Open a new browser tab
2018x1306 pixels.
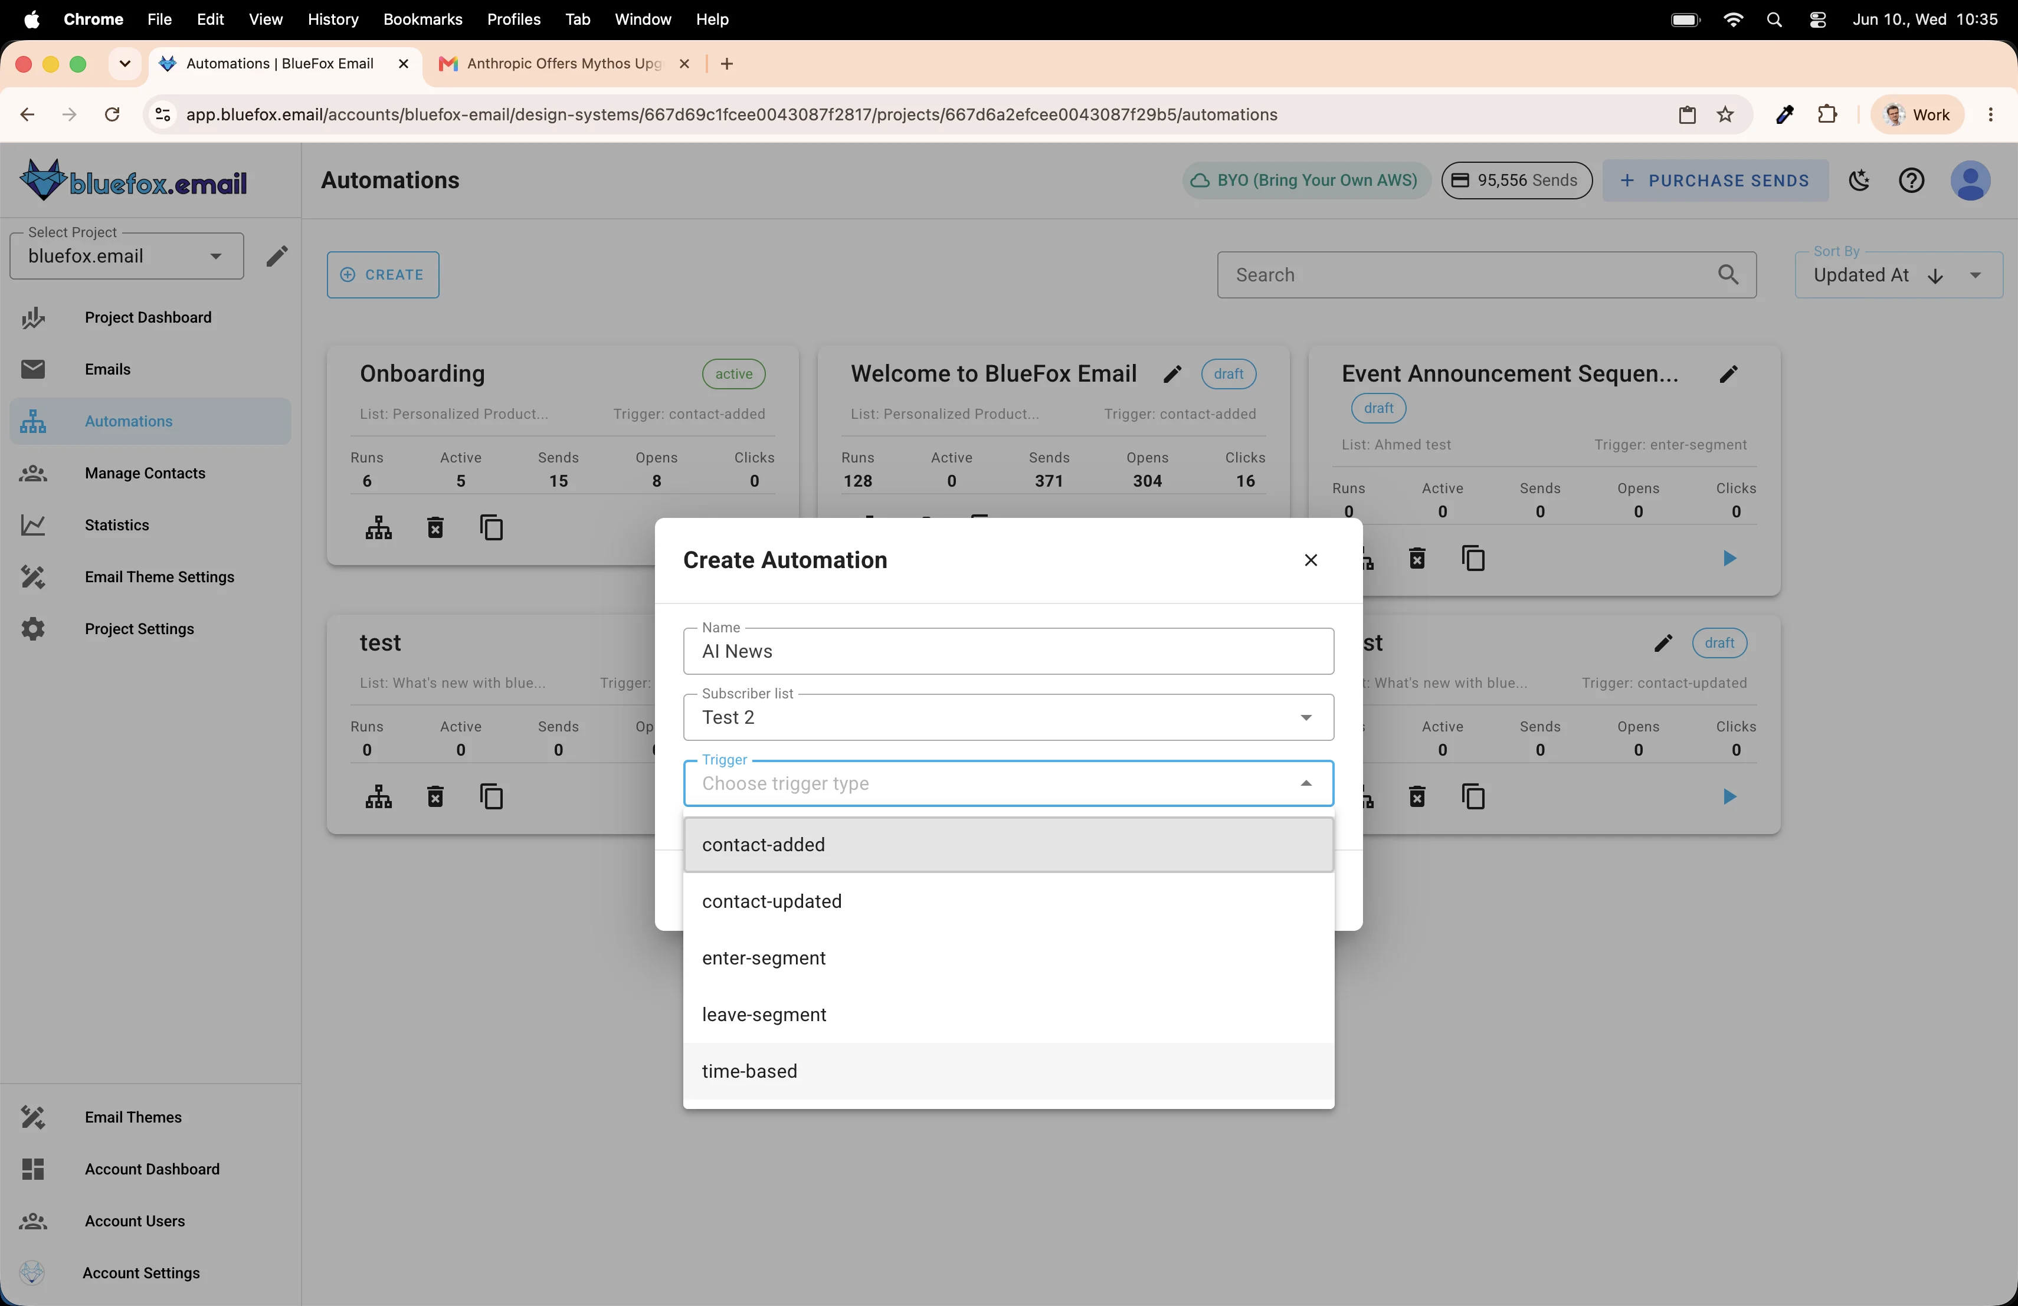[726, 64]
